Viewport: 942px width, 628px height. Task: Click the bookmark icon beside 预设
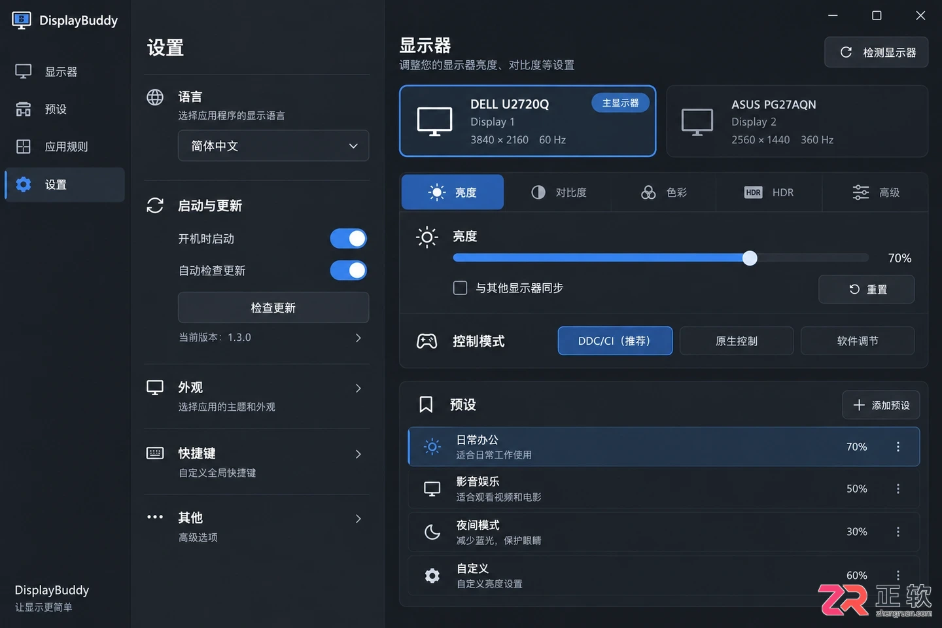pyautogui.click(x=426, y=404)
